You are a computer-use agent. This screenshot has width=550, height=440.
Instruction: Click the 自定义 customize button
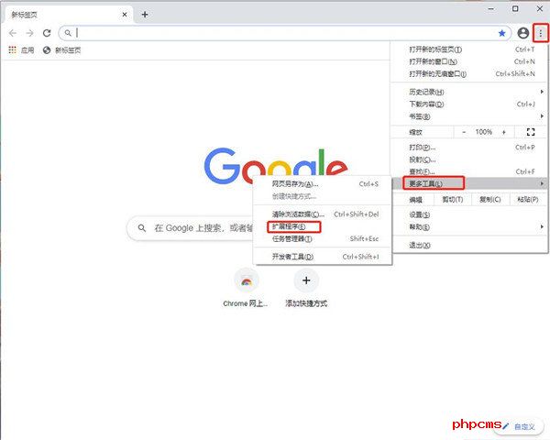coord(519,426)
